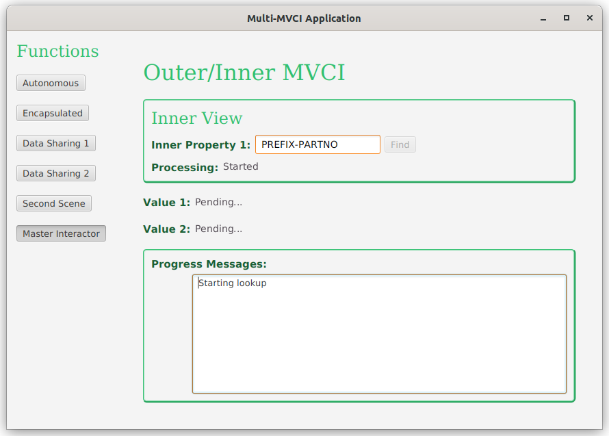Switch to Data Sharing 2
Screen dimensions: 609x436
pos(55,173)
